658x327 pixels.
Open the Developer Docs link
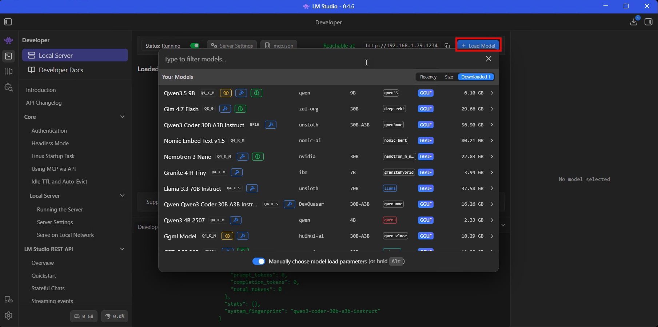tap(61, 70)
